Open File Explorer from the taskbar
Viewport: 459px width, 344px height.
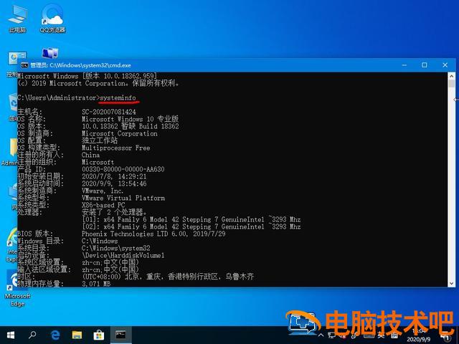tap(77, 335)
